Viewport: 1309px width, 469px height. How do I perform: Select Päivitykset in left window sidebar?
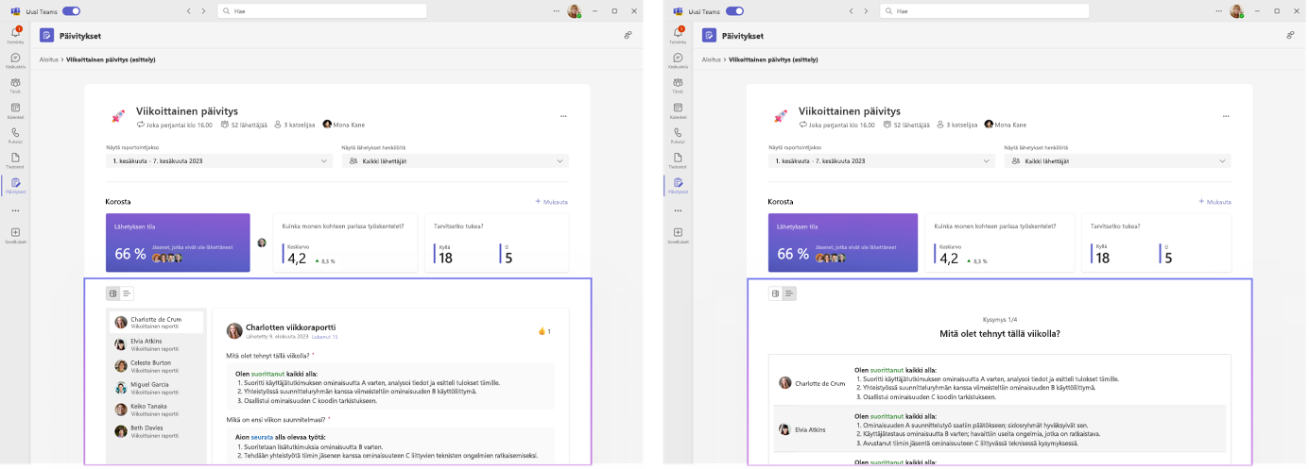(15, 185)
